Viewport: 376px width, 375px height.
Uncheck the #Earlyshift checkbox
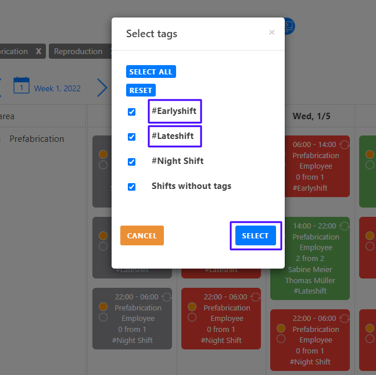click(131, 112)
